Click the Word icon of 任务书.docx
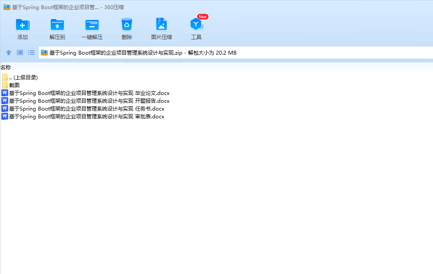Viewport: 433px width, 274px height. (x=4, y=108)
